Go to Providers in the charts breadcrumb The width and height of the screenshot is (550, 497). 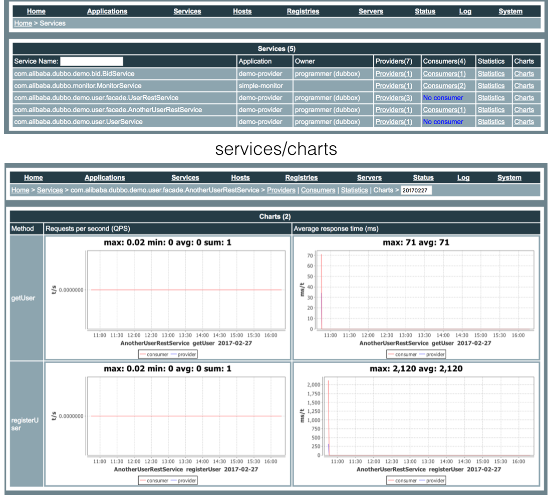click(x=281, y=190)
